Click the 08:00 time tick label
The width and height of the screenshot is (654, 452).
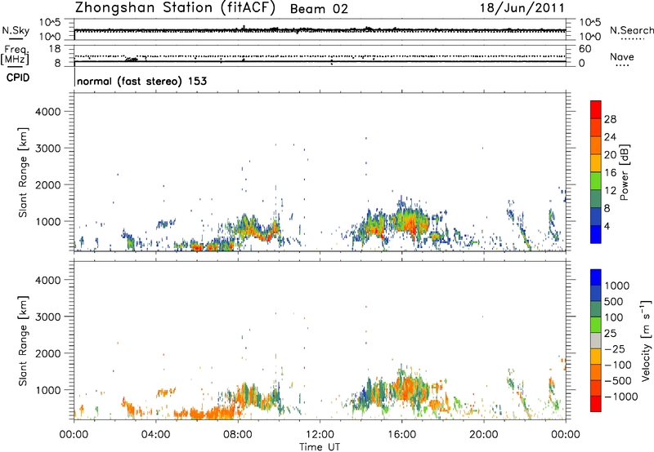tap(238, 435)
